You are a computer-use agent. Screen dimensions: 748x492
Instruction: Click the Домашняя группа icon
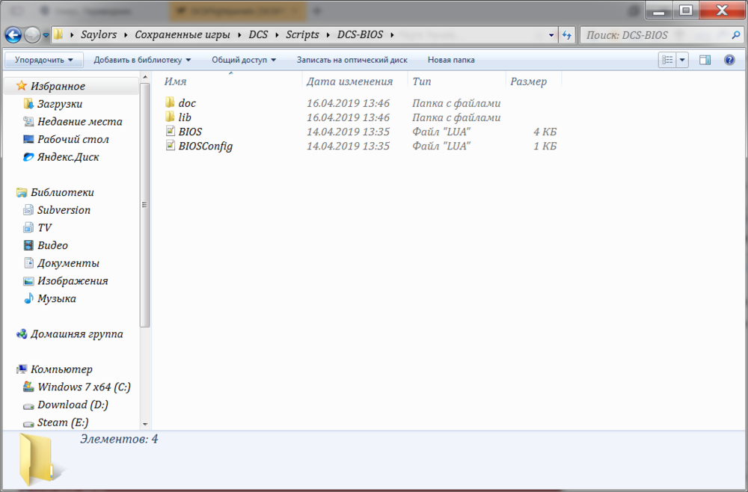22,333
